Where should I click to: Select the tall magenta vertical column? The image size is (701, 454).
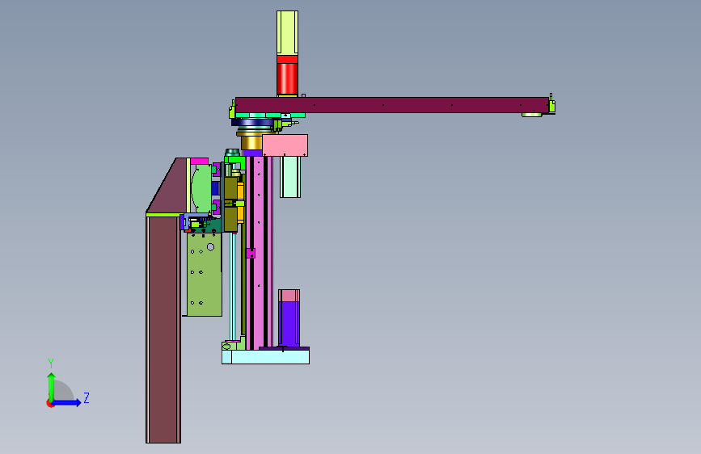tap(259, 253)
